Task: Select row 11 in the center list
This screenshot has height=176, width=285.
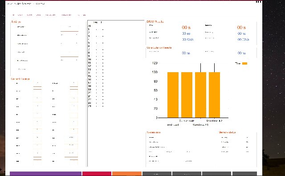Action: click(x=96, y=63)
